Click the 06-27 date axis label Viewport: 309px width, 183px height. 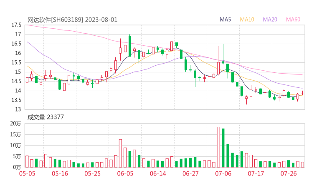click(190, 173)
